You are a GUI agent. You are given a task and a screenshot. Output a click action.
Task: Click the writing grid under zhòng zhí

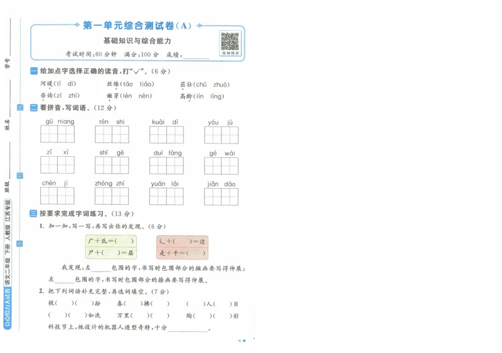112,196
